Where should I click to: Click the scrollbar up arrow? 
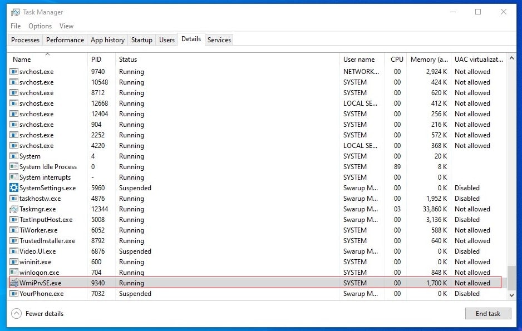[511, 58]
